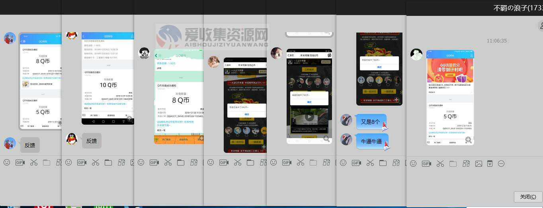Select the scissors screenshot tool in rightmost chat

(x=440, y=164)
